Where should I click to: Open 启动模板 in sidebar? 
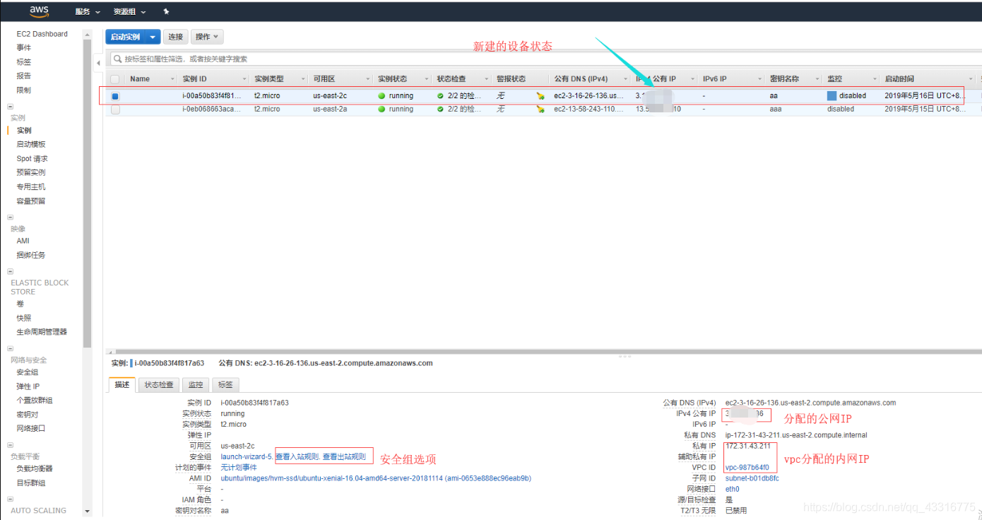click(x=31, y=144)
